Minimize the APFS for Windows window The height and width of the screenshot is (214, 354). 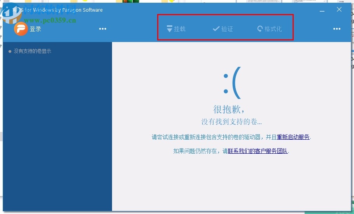tap(322, 10)
